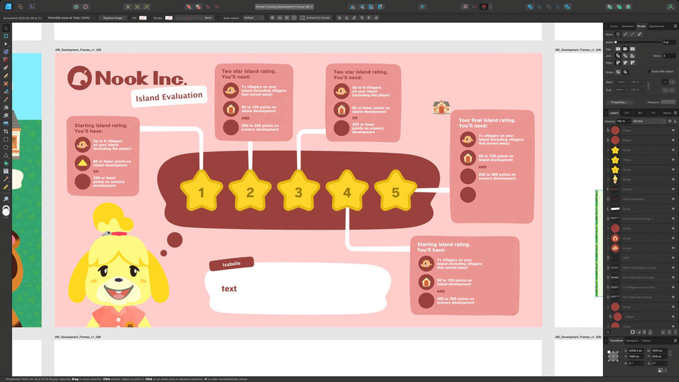This screenshot has width=679, height=382.
Task: Select the Frame Text tool
Action: [x=6, y=171]
